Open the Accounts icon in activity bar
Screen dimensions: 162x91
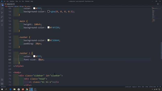2,80
